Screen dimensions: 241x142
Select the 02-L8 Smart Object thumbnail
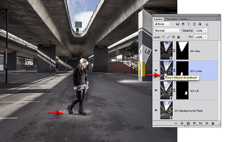pos(166,90)
